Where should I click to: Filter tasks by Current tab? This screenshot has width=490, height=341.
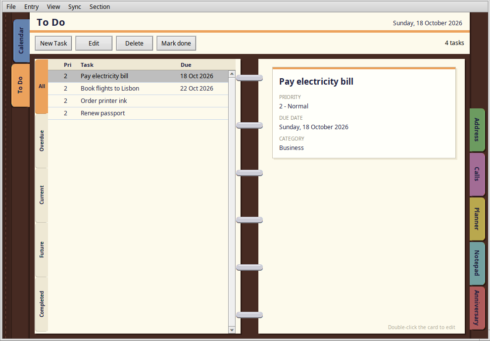coord(42,195)
